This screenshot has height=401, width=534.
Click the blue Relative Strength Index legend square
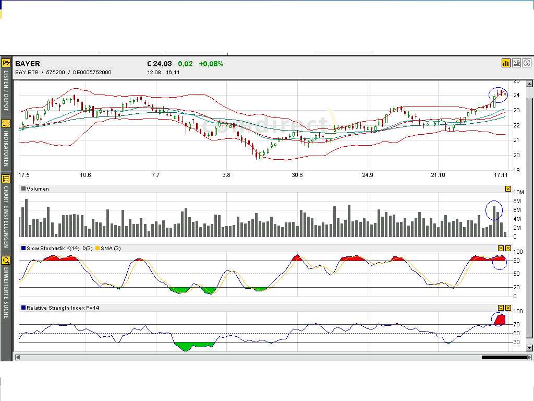(23, 308)
